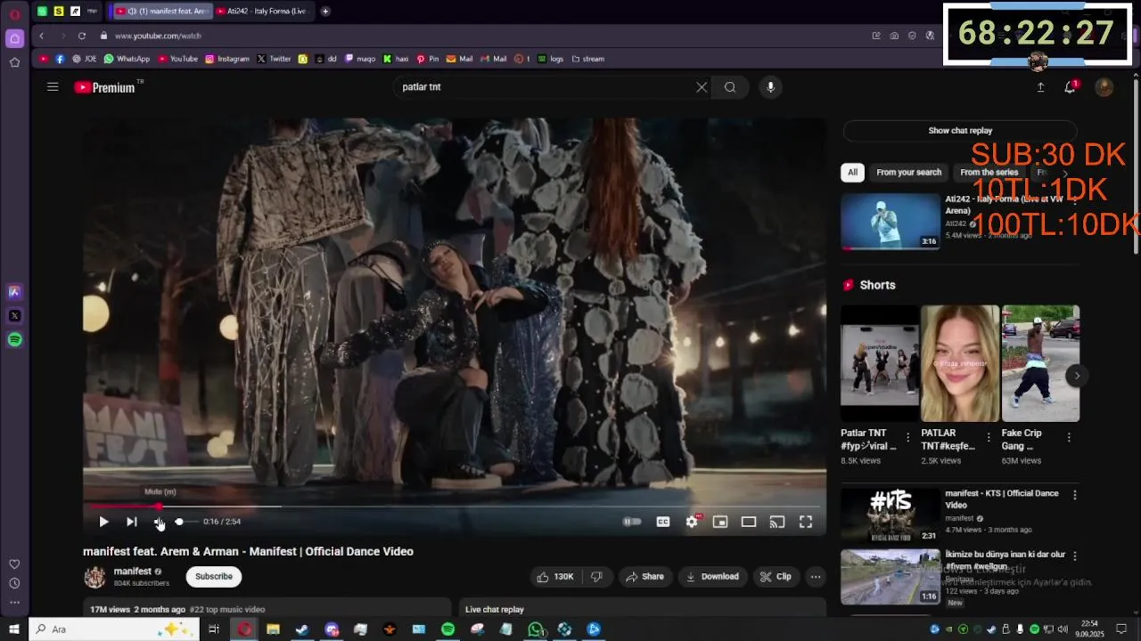
Task: Open options for 'PATLAR TNT#keşfe' short
Action: pos(988,437)
